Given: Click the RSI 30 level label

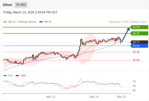Looking at the screenshot, I should point(134,90).
